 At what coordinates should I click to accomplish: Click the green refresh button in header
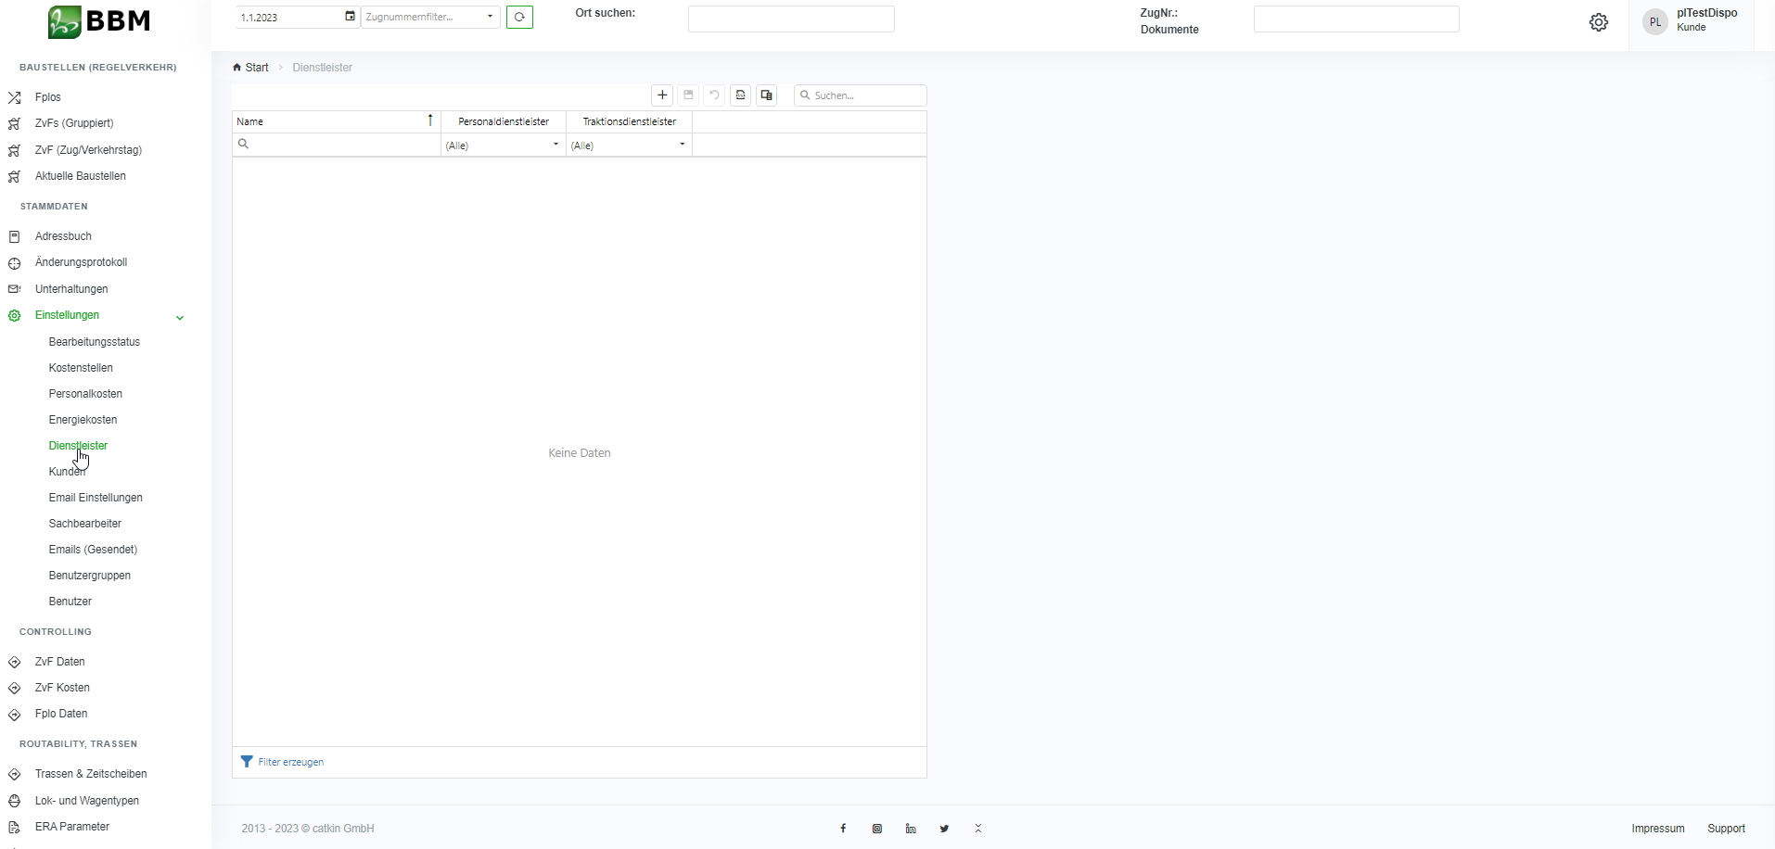tap(519, 17)
